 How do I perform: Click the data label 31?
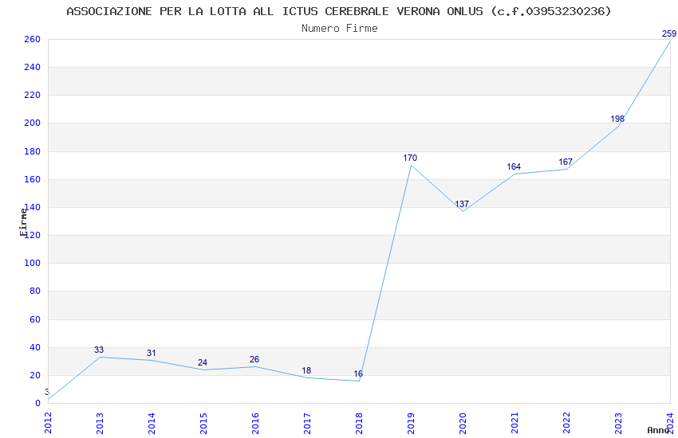click(x=151, y=353)
